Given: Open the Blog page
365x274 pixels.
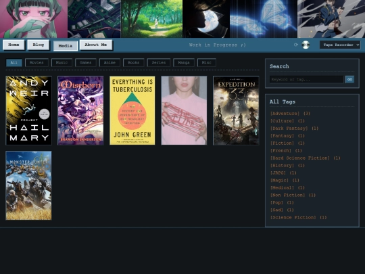Looking at the screenshot, I should coord(39,45).
